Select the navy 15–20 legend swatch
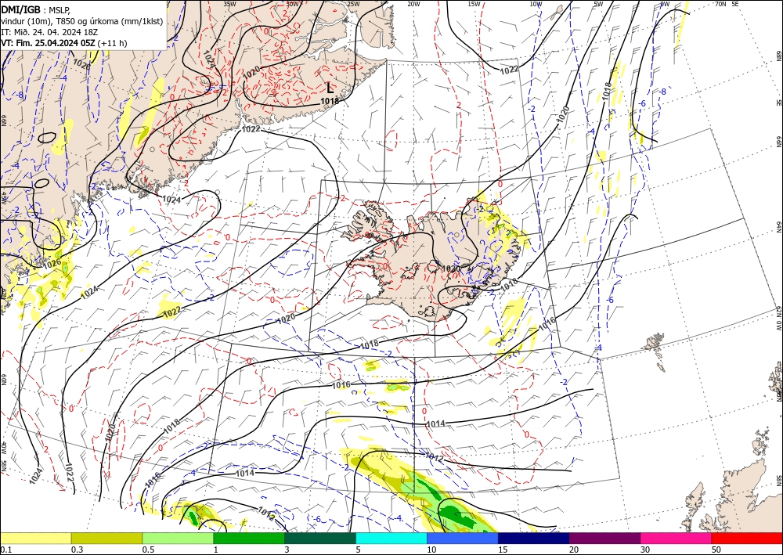This screenshot has height=555, width=783. pyautogui.click(x=534, y=538)
